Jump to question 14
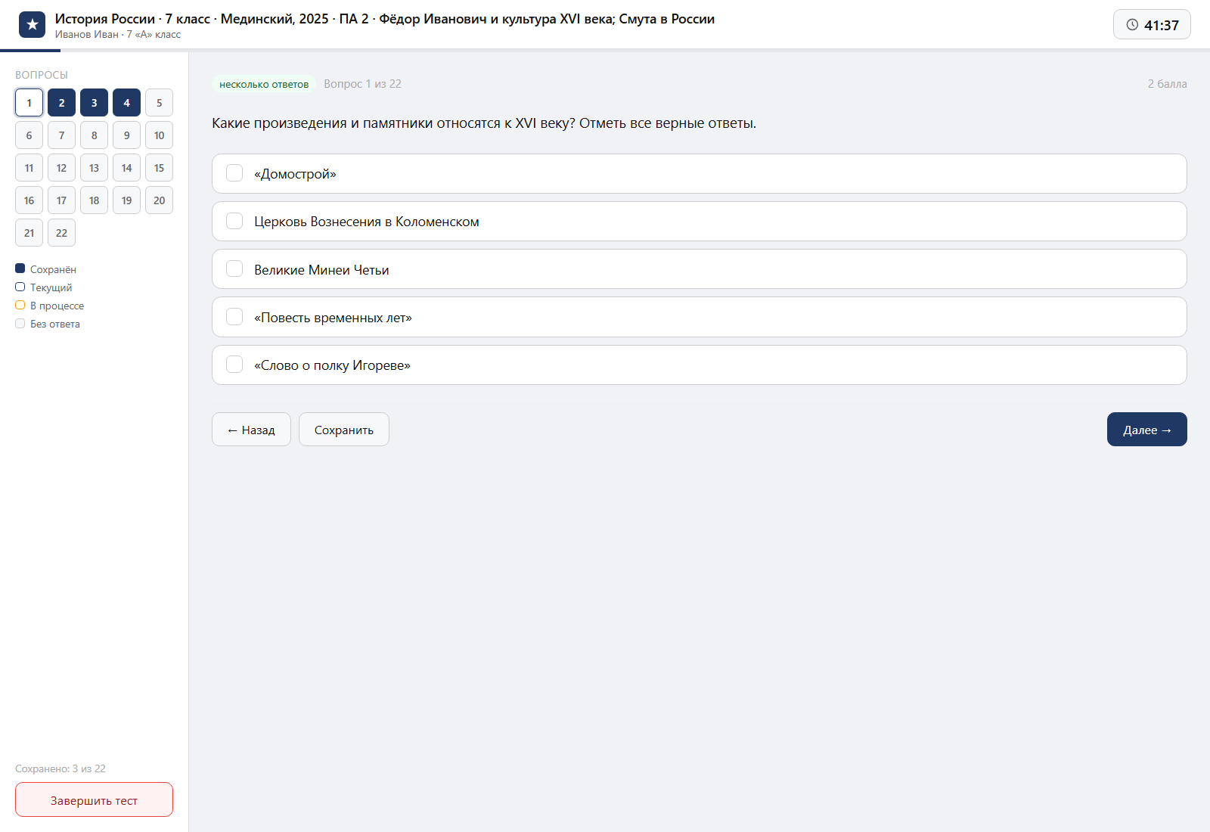This screenshot has height=832, width=1210. 126,168
